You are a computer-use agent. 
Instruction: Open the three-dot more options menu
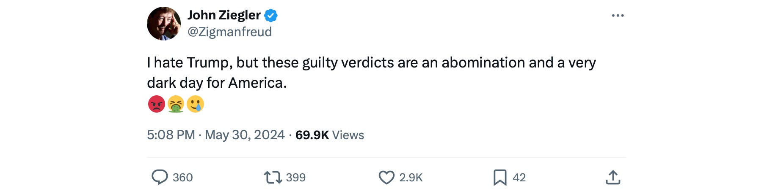[618, 16]
